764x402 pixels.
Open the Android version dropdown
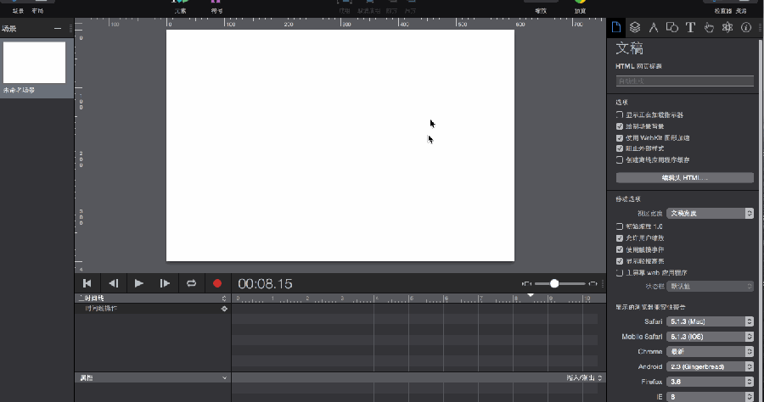click(x=710, y=367)
